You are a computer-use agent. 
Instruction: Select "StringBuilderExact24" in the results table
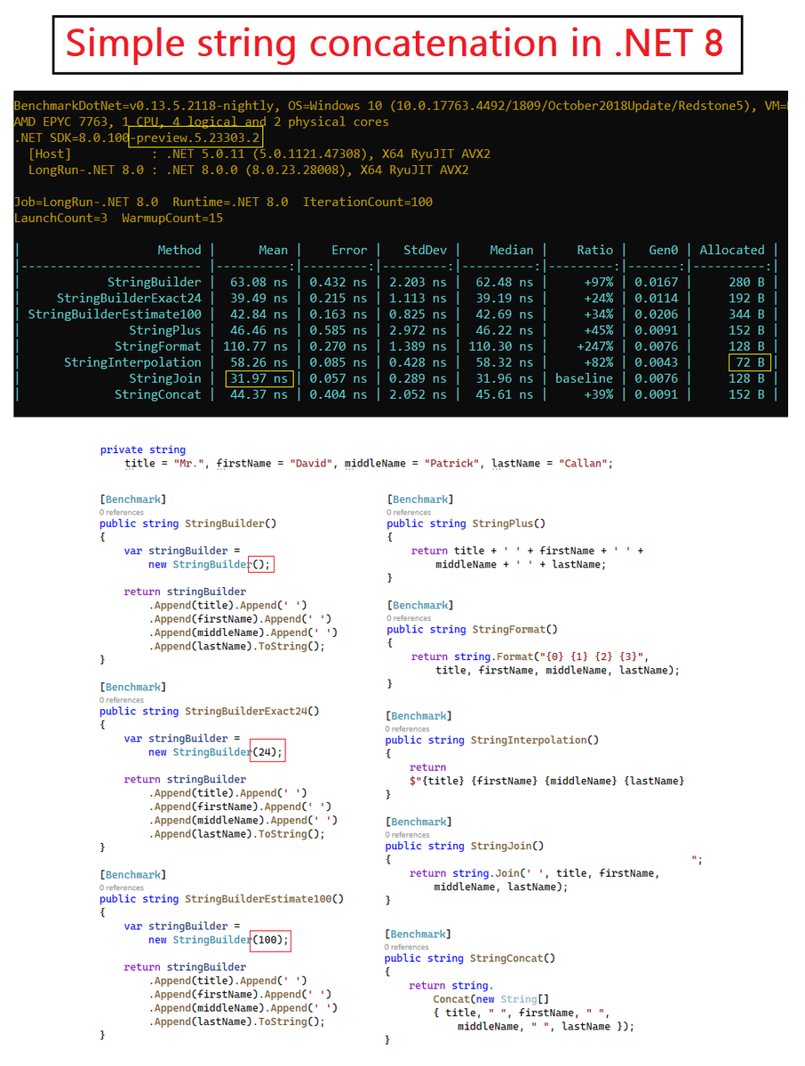129,298
